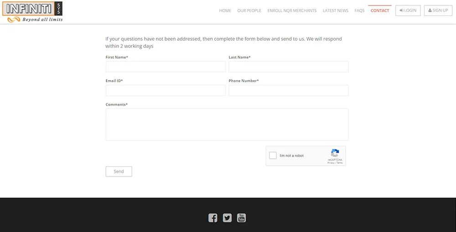Open the Facebook icon in footer
This screenshot has height=232, width=456.
pyautogui.click(x=212, y=218)
